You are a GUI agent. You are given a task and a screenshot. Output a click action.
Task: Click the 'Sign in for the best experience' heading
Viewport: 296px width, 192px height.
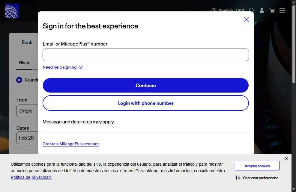click(90, 26)
